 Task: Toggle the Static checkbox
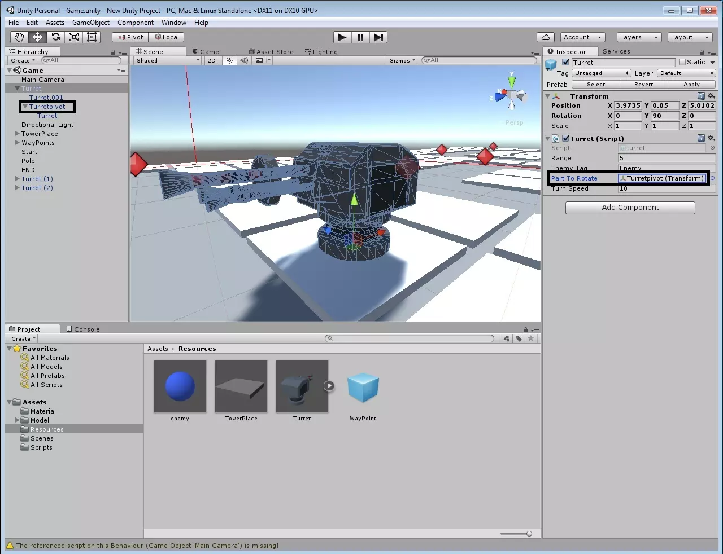click(682, 62)
